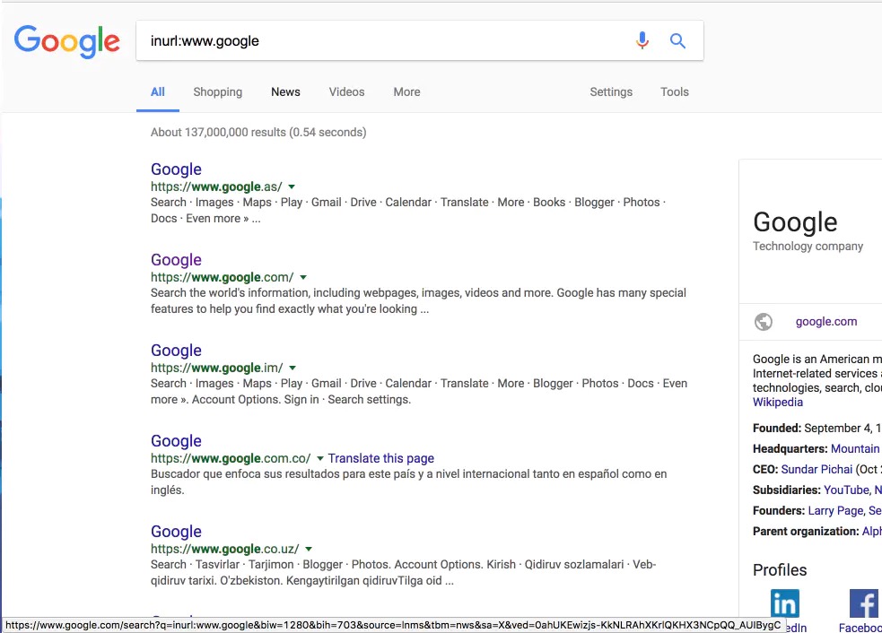Viewport: 882px width, 633px height.
Task: Click the https://www.google.com.co/ URL text
Action: click(231, 458)
